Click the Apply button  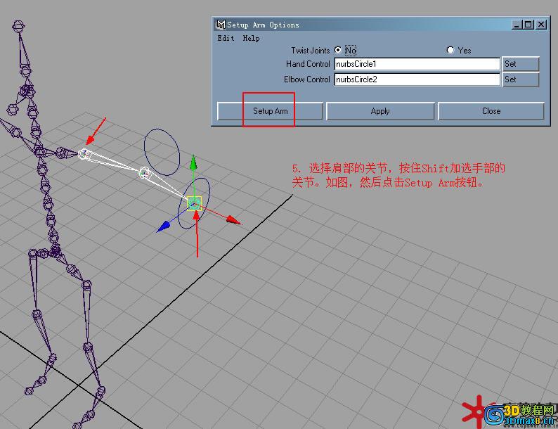tap(380, 111)
